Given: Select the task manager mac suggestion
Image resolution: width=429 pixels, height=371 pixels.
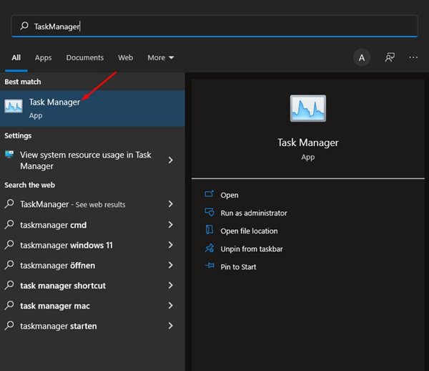Looking at the screenshot, I should [92, 306].
